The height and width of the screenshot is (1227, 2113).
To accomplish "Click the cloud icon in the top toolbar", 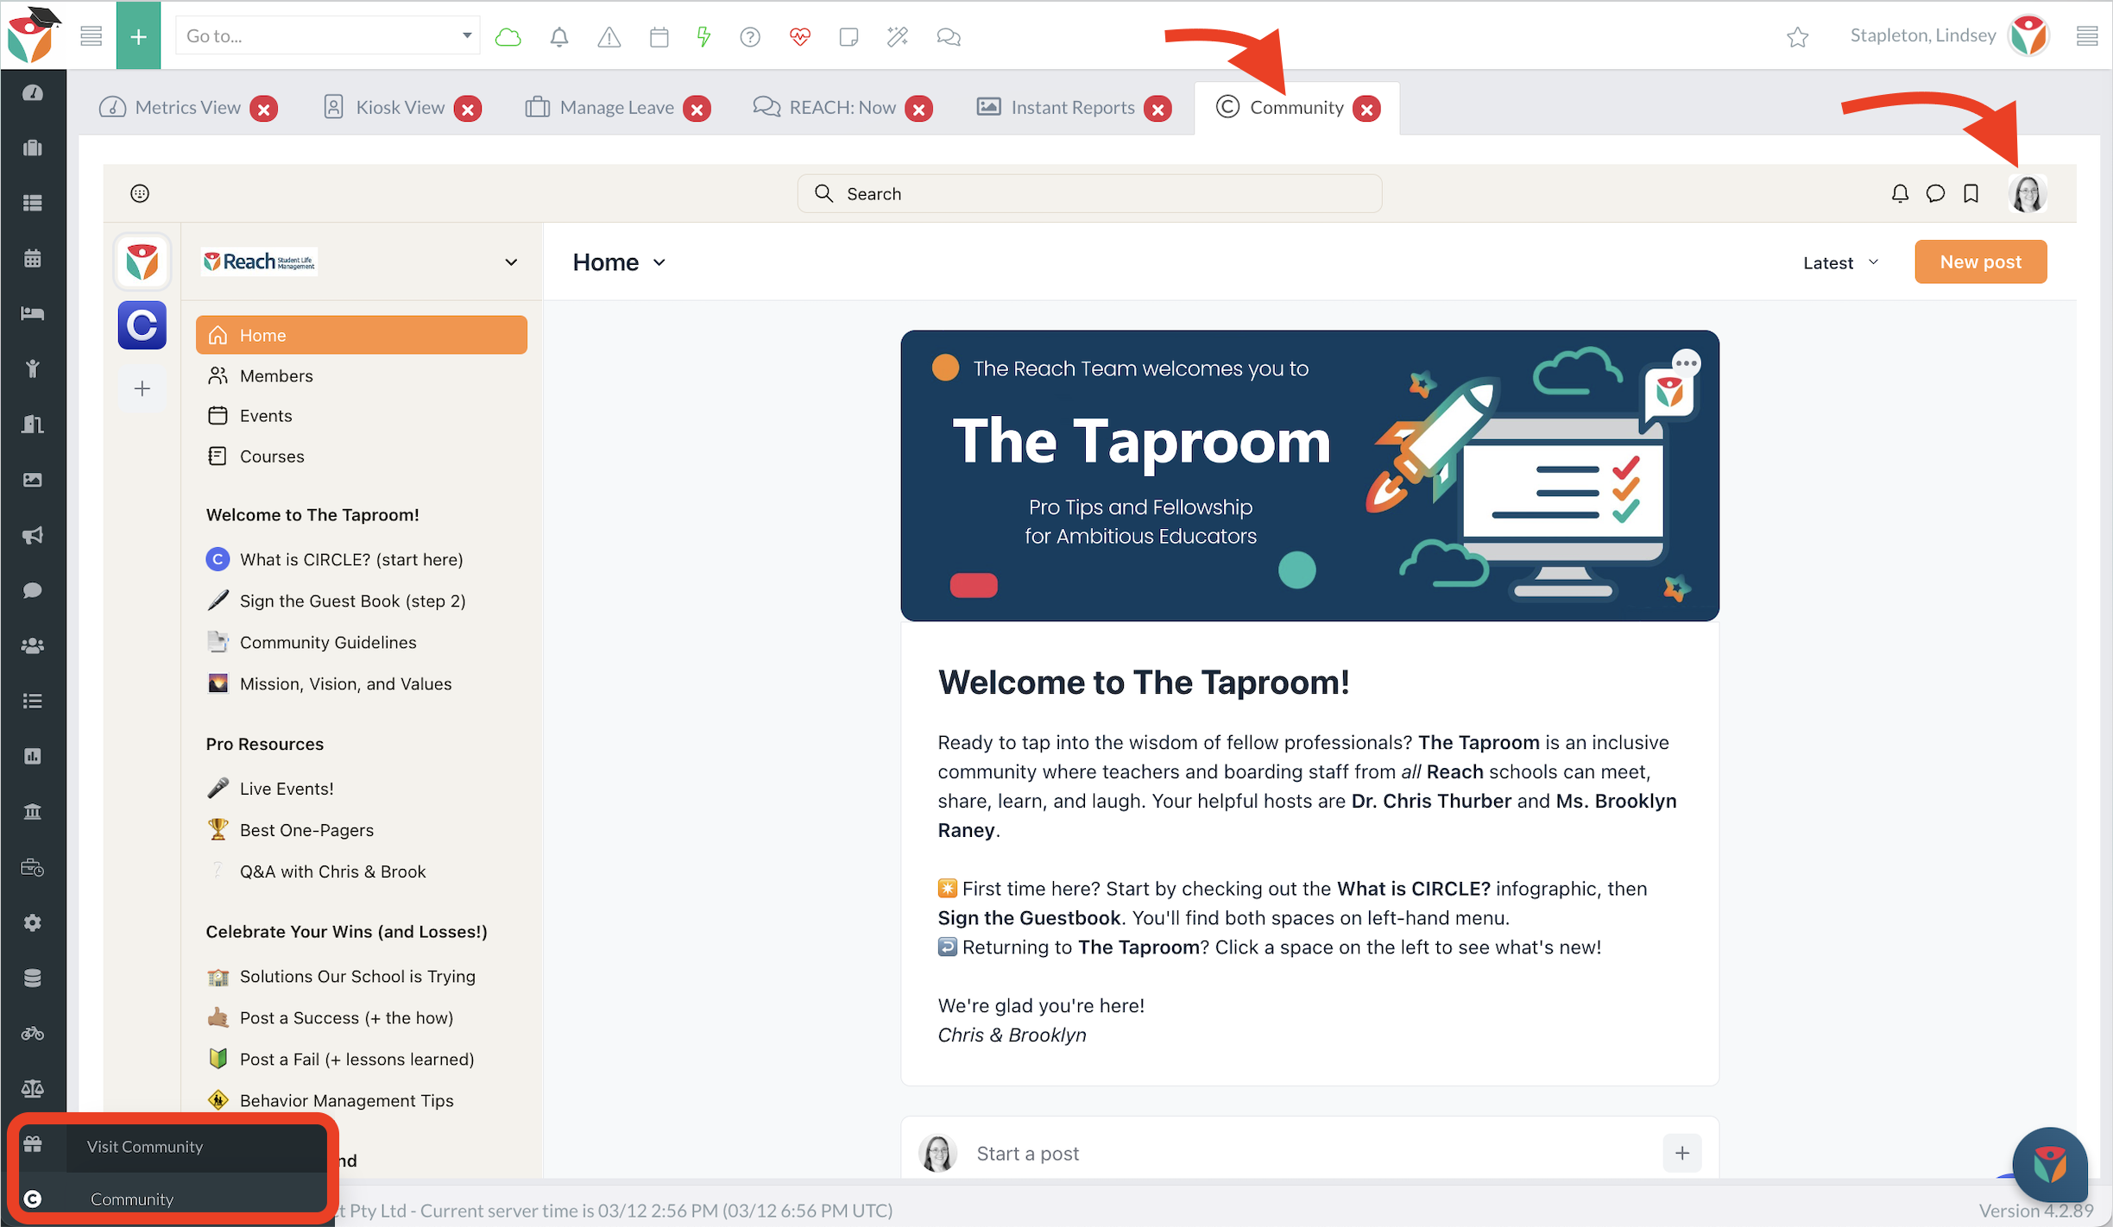I will tap(508, 37).
